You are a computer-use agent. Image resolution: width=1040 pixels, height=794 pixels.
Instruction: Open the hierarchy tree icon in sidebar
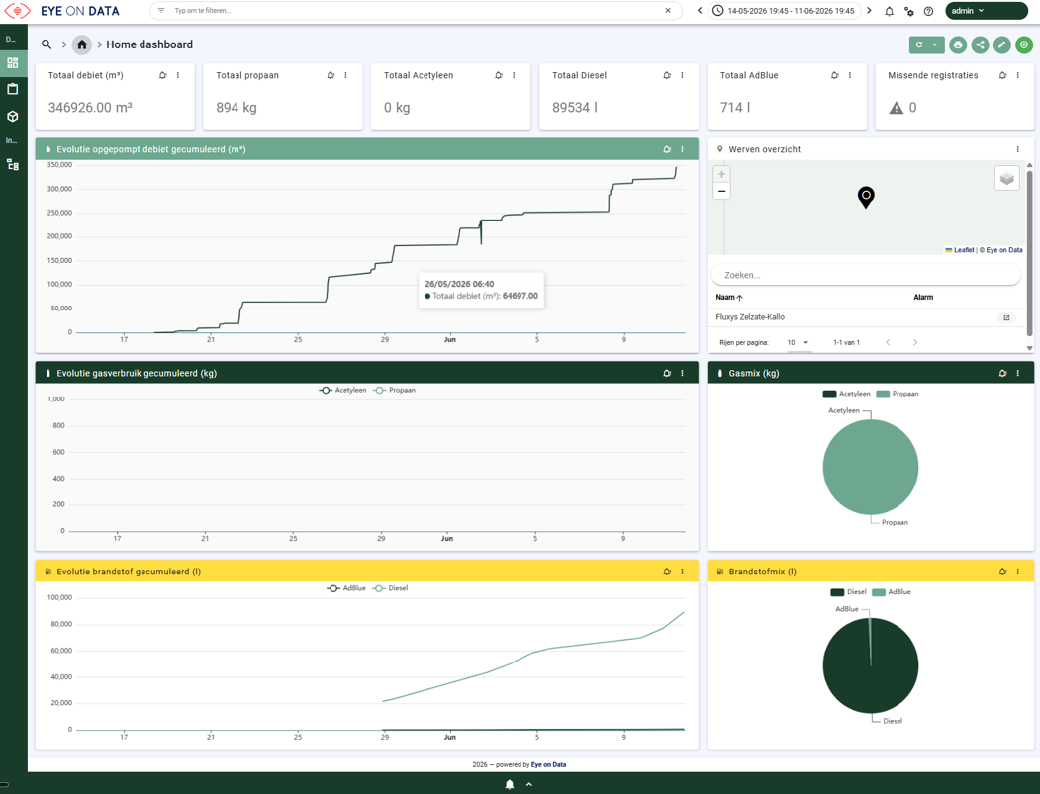pos(13,164)
